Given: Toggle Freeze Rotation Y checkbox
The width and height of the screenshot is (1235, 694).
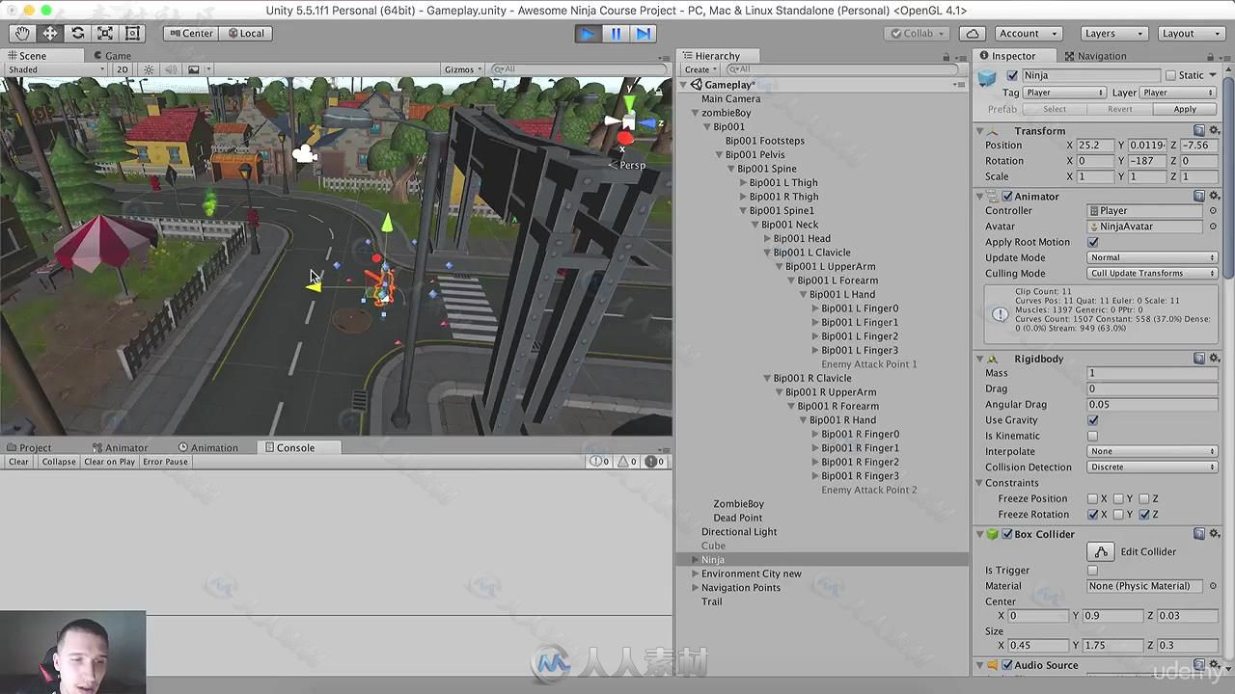Looking at the screenshot, I should click(x=1118, y=515).
